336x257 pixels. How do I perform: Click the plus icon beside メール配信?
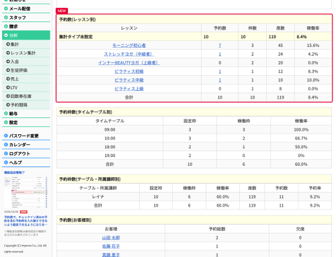(x=6, y=9)
